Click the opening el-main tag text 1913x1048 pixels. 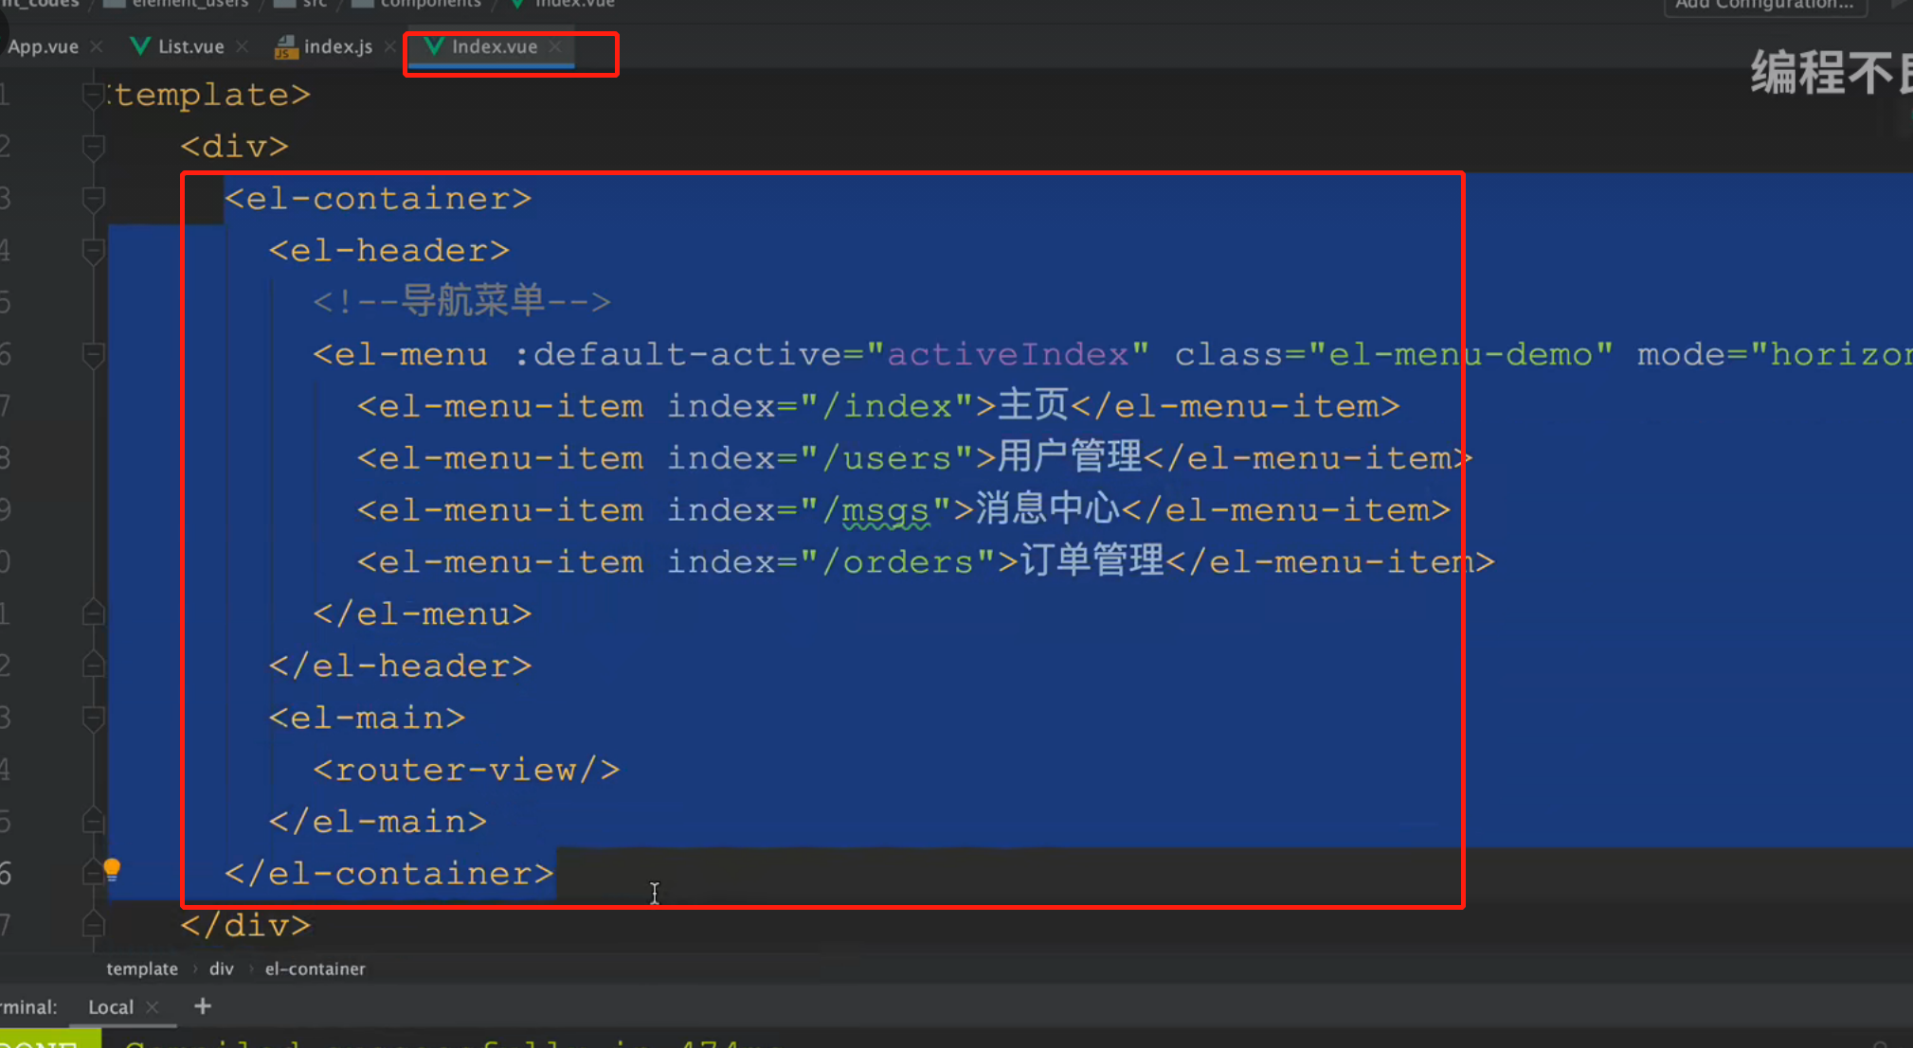pos(368,718)
